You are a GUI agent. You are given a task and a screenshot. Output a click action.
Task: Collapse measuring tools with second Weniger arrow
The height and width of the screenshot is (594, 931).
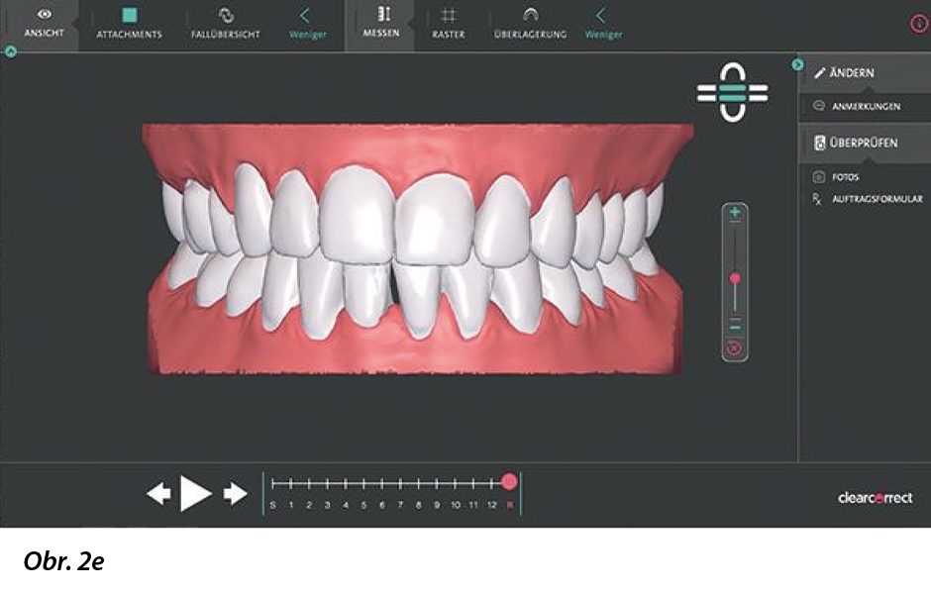(602, 23)
